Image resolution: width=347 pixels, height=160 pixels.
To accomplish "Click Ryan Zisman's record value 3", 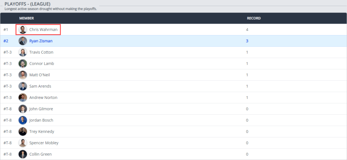I will pos(247,41).
